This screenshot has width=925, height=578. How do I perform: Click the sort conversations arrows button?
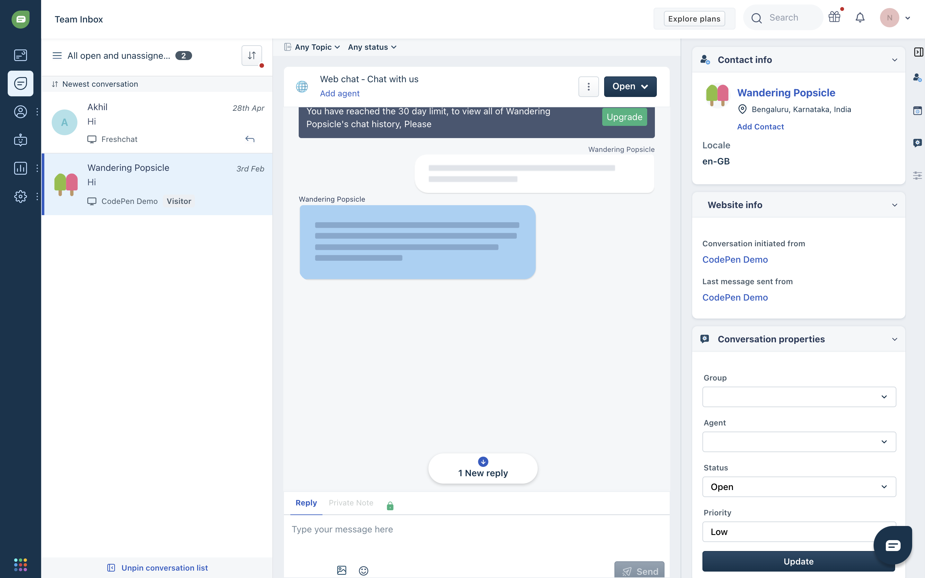tap(251, 56)
